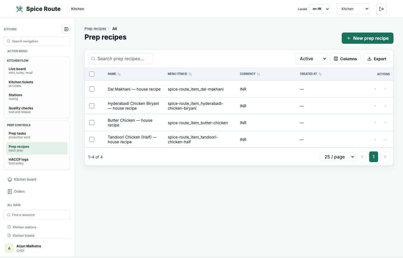Check the Hyderabadi Chicken Biryani row checkbox
The image size is (403, 258).
[x=92, y=106]
